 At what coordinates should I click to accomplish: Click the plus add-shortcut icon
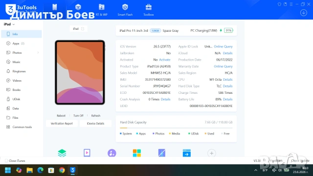click(x=212, y=153)
